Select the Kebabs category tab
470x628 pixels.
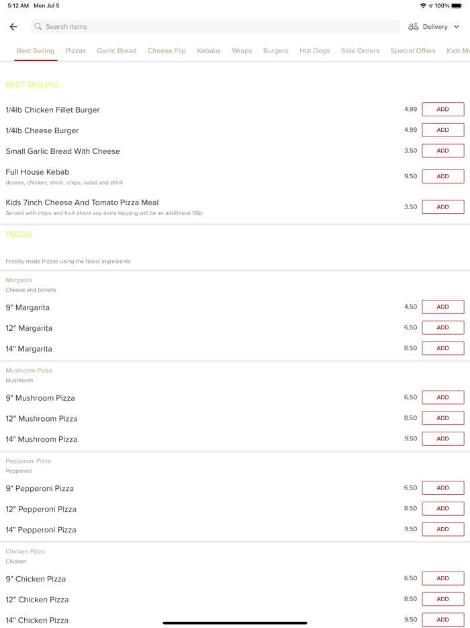pyautogui.click(x=209, y=51)
